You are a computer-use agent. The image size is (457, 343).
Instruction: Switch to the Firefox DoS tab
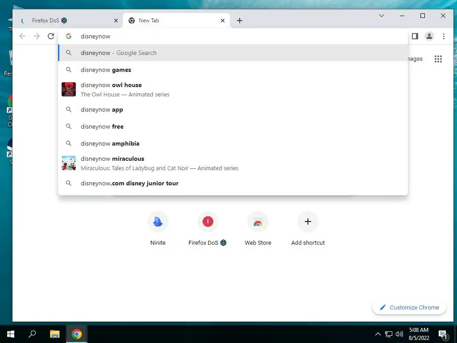pyautogui.click(x=69, y=21)
